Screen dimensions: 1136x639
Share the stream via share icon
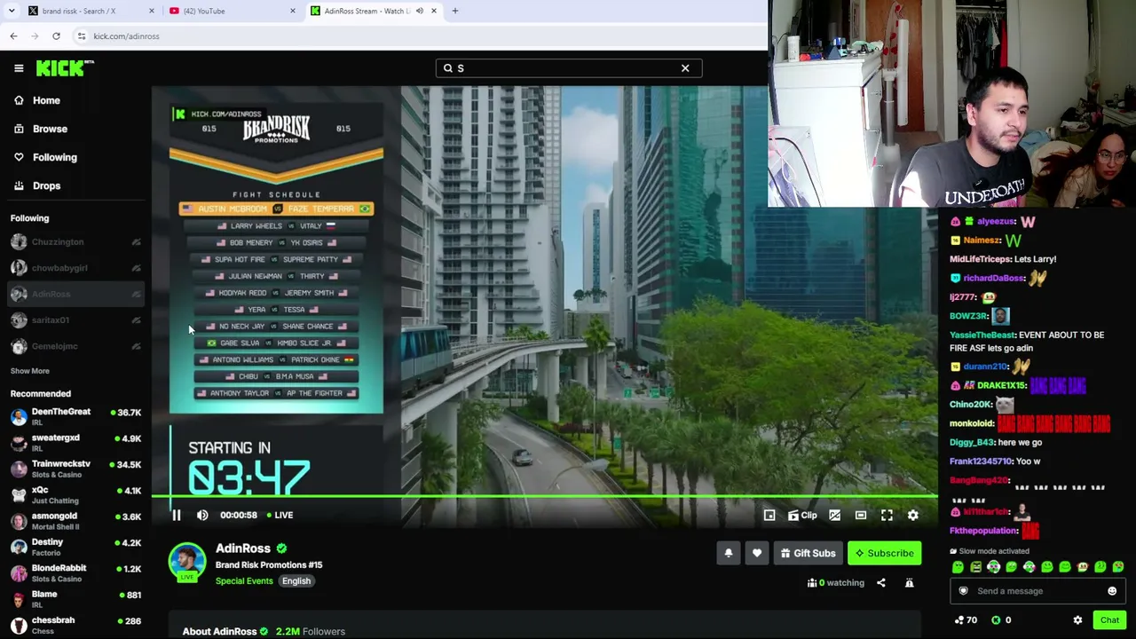[x=881, y=583]
